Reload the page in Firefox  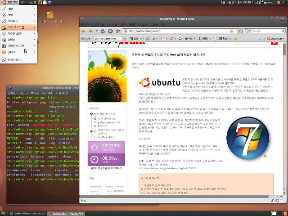point(103,31)
